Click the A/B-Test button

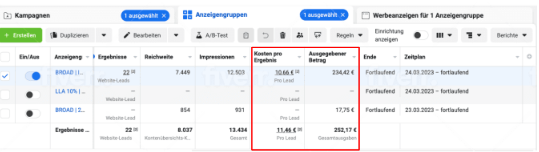pyautogui.click(x=212, y=35)
